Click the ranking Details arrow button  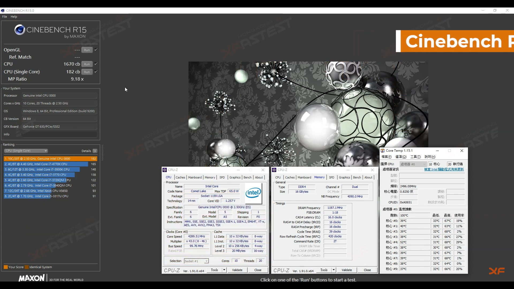tap(95, 151)
